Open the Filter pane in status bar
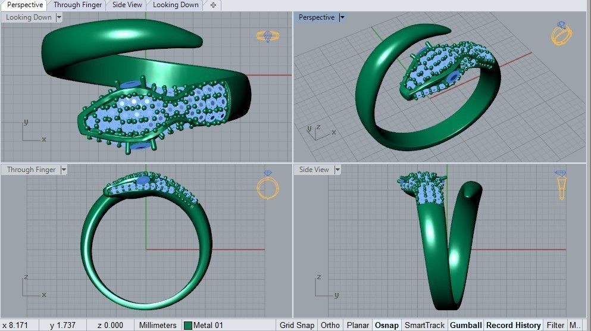Image resolution: width=591 pixels, height=331 pixels. tap(555, 325)
